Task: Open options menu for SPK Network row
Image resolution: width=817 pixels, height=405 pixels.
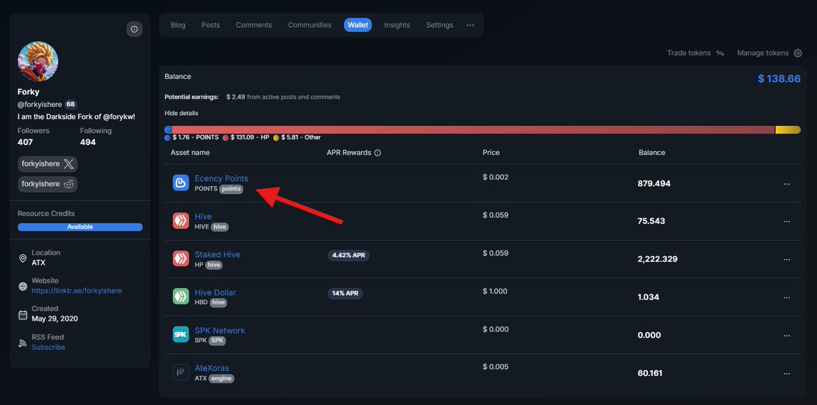Action: [x=787, y=336]
